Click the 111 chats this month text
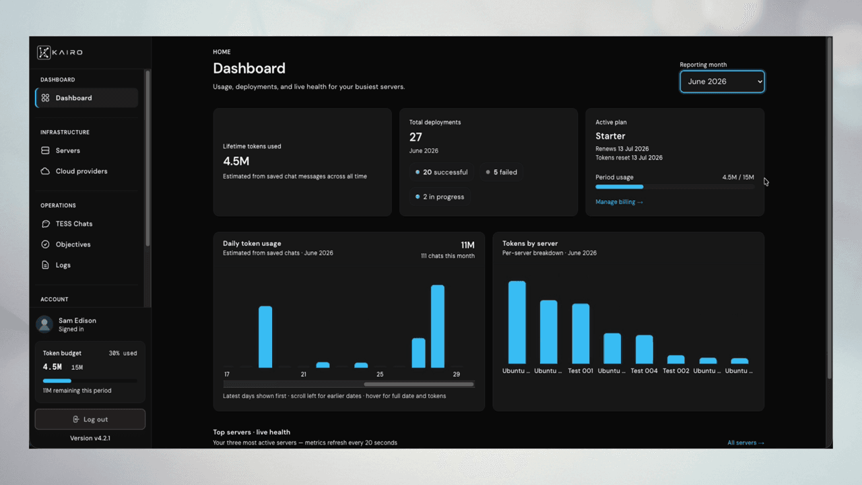Viewport: 862px width, 485px height. [x=448, y=256]
